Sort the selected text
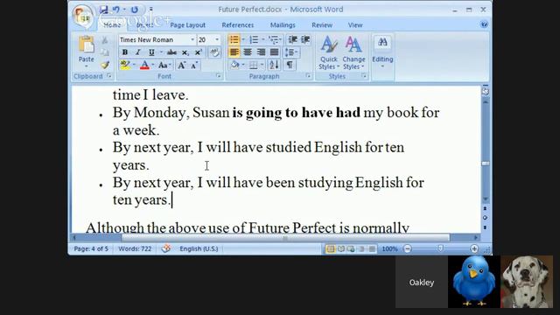This screenshot has height=315, width=560. (274, 66)
